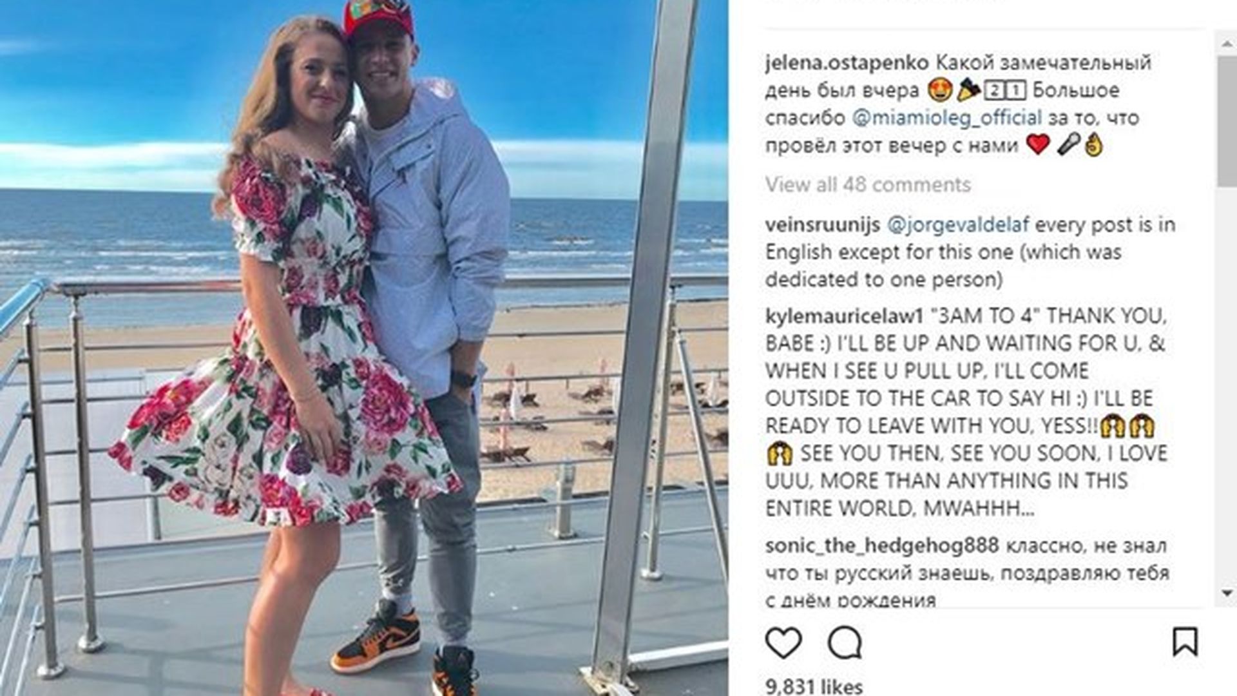The width and height of the screenshot is (1237, 696).
Task: Like the post with heart icon
Action: coord(783,643)
